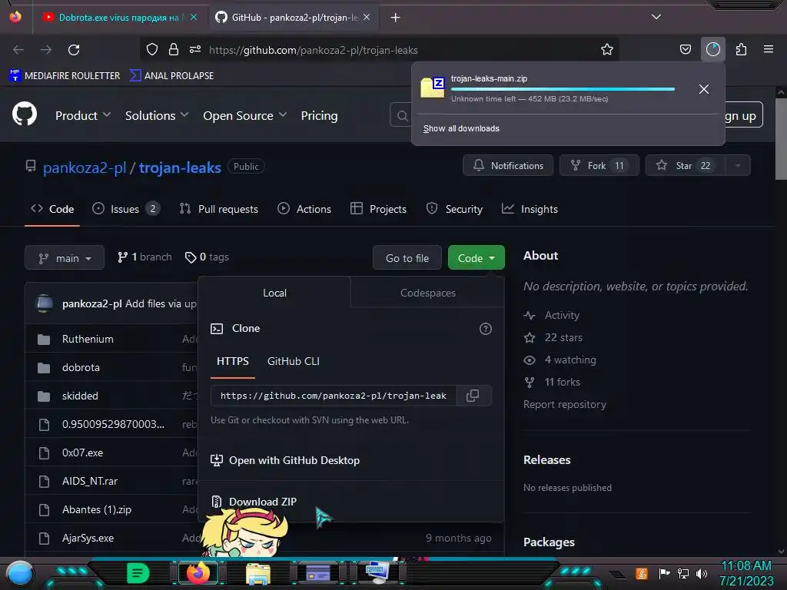Click the browser address bar URL
Viewport: 787px width, 590px height.
tap(314, 50)
